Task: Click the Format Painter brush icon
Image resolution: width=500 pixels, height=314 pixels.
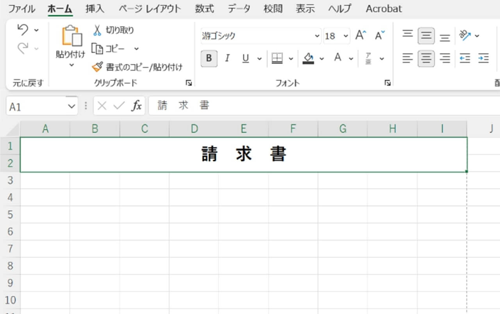Action: [97, 67]
